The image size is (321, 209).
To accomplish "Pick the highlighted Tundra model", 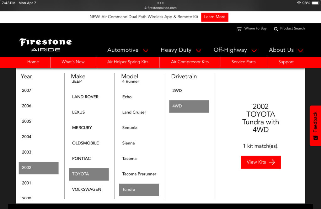I will 139,190.
